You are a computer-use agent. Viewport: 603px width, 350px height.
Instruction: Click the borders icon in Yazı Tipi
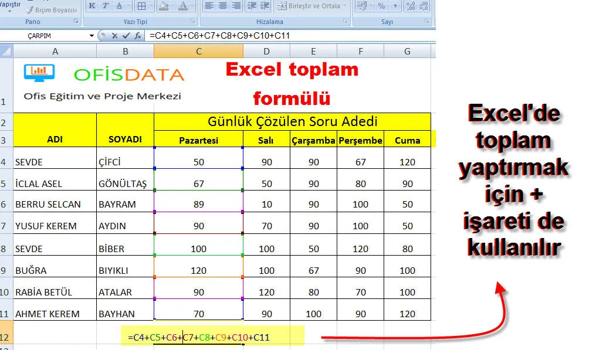click(141, 6)
